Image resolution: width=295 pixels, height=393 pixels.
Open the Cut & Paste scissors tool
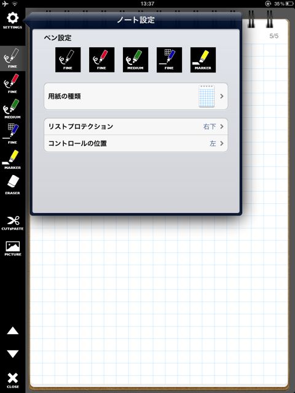[12, 223]
